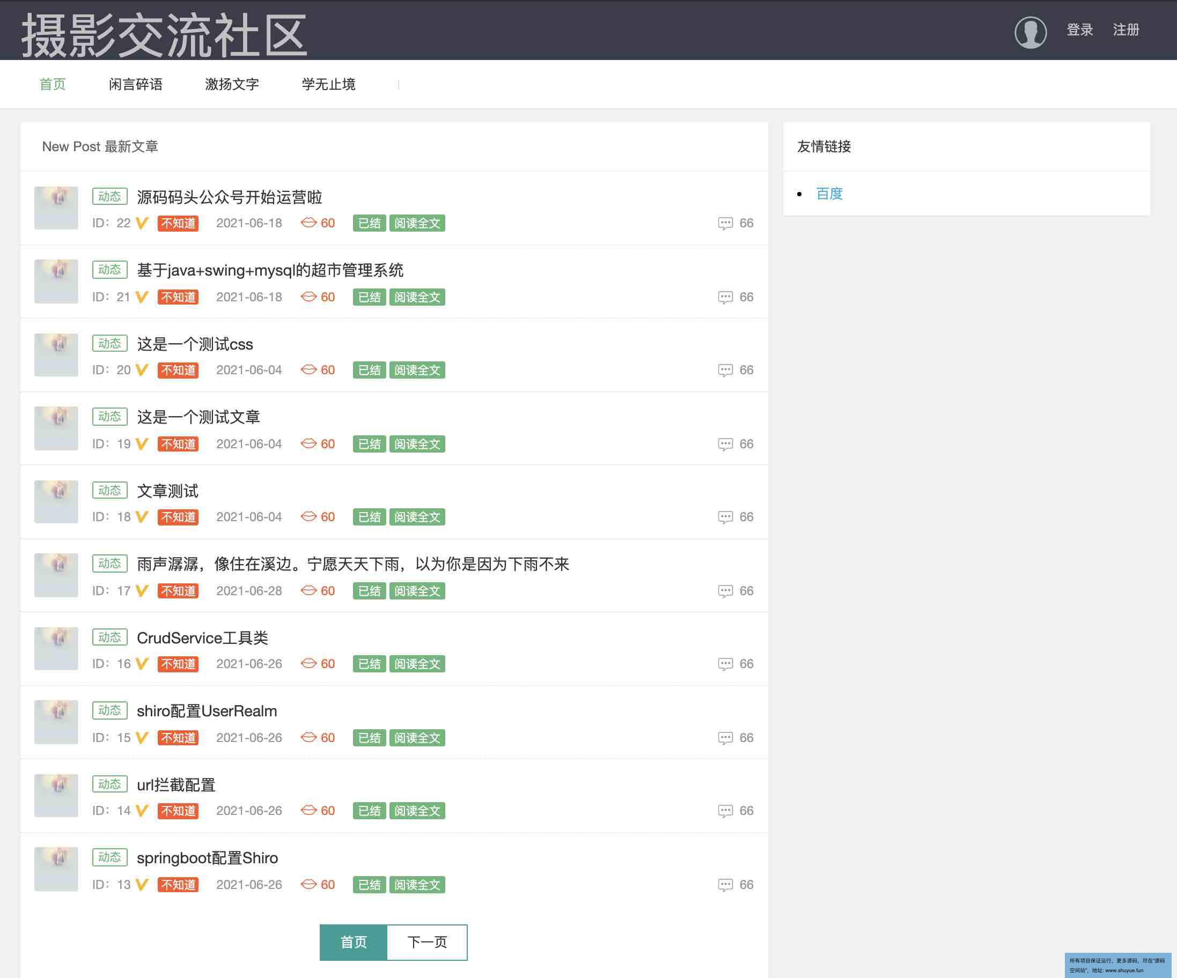Viewport: 1177px width, 978px height.
Task: Click the views lips icon on post ID 17
Action: [308, 590]
